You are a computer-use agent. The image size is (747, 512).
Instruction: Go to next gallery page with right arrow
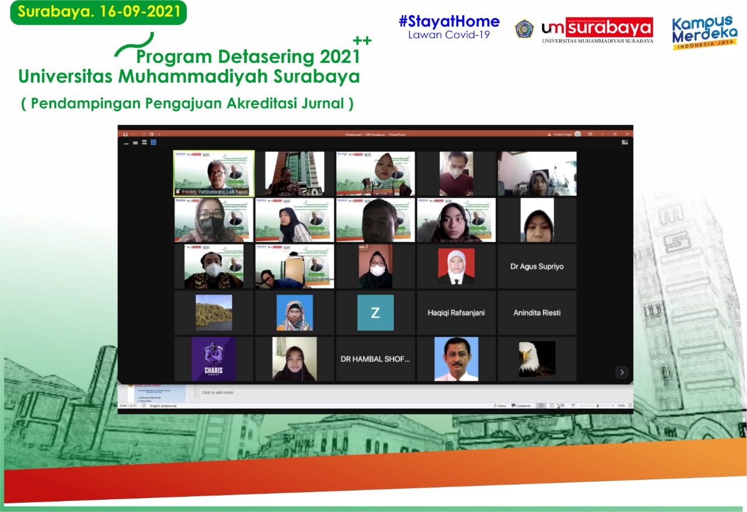pos(622,372)
